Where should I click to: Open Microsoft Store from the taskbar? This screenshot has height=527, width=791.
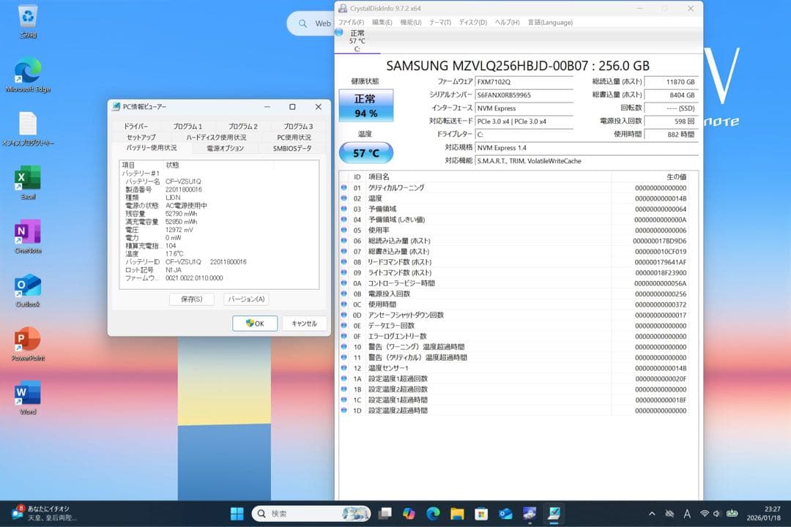pyautogui.click(x=480, y=513)
